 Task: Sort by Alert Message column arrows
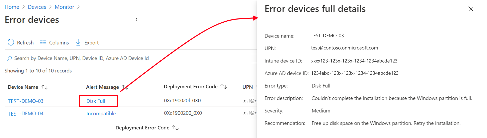tap(125, 87)
